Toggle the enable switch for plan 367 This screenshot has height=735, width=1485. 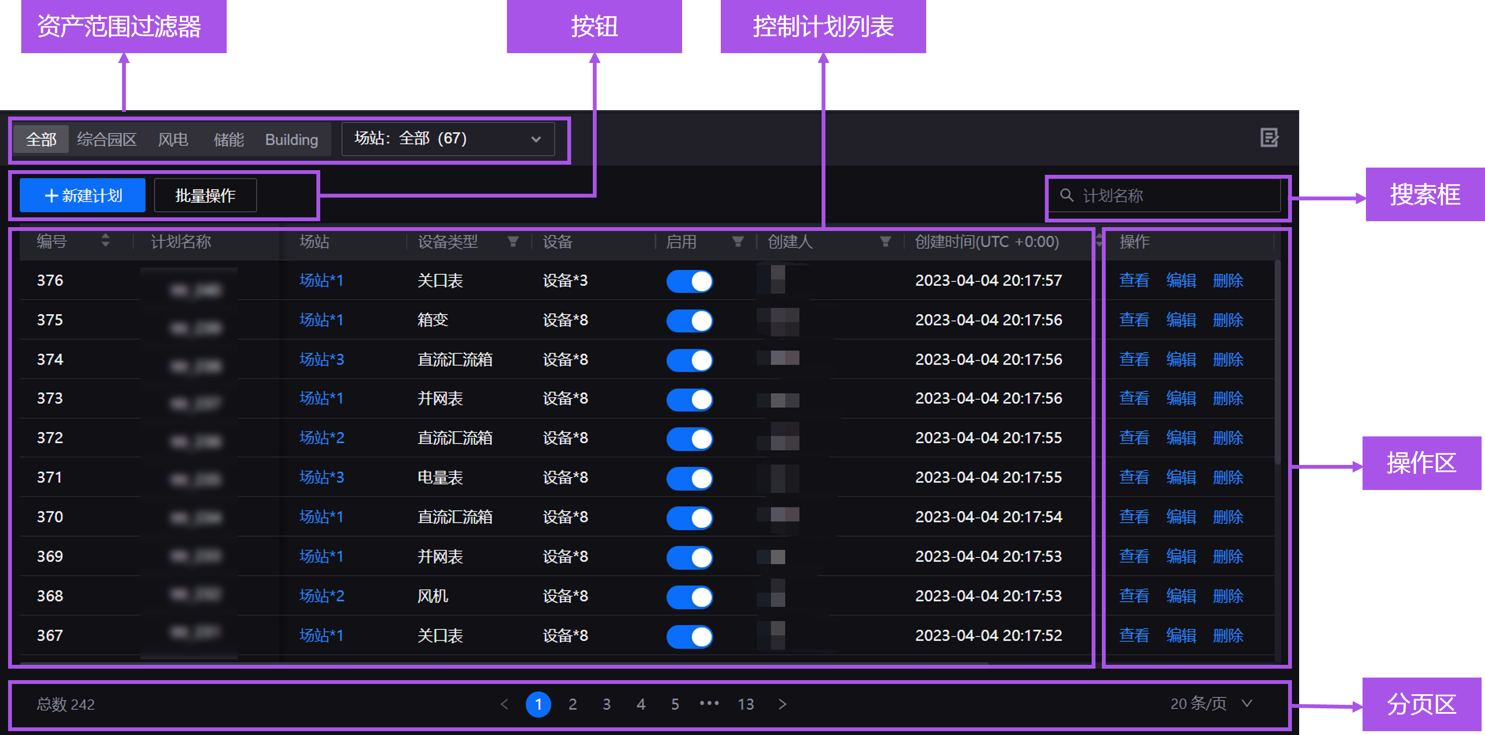689,636
